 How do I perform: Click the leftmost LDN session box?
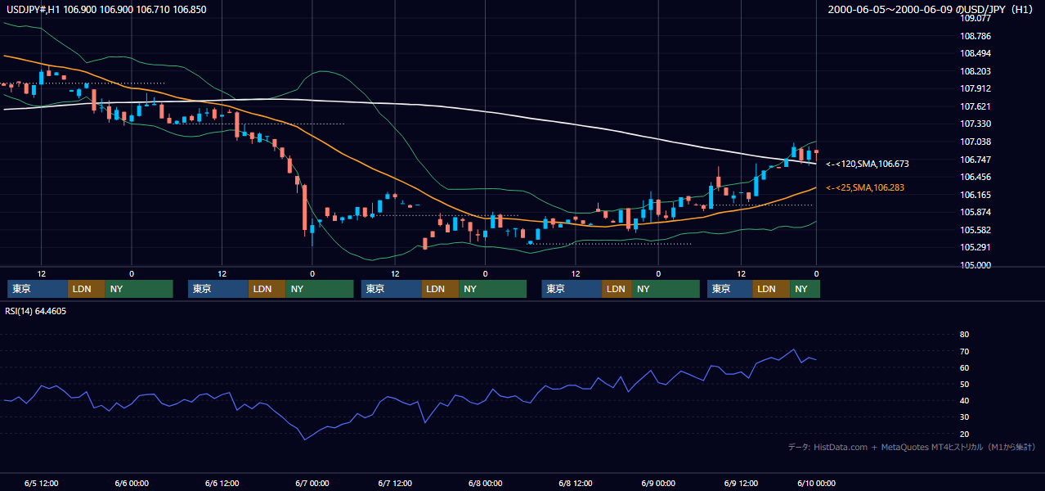coord(87,289)
